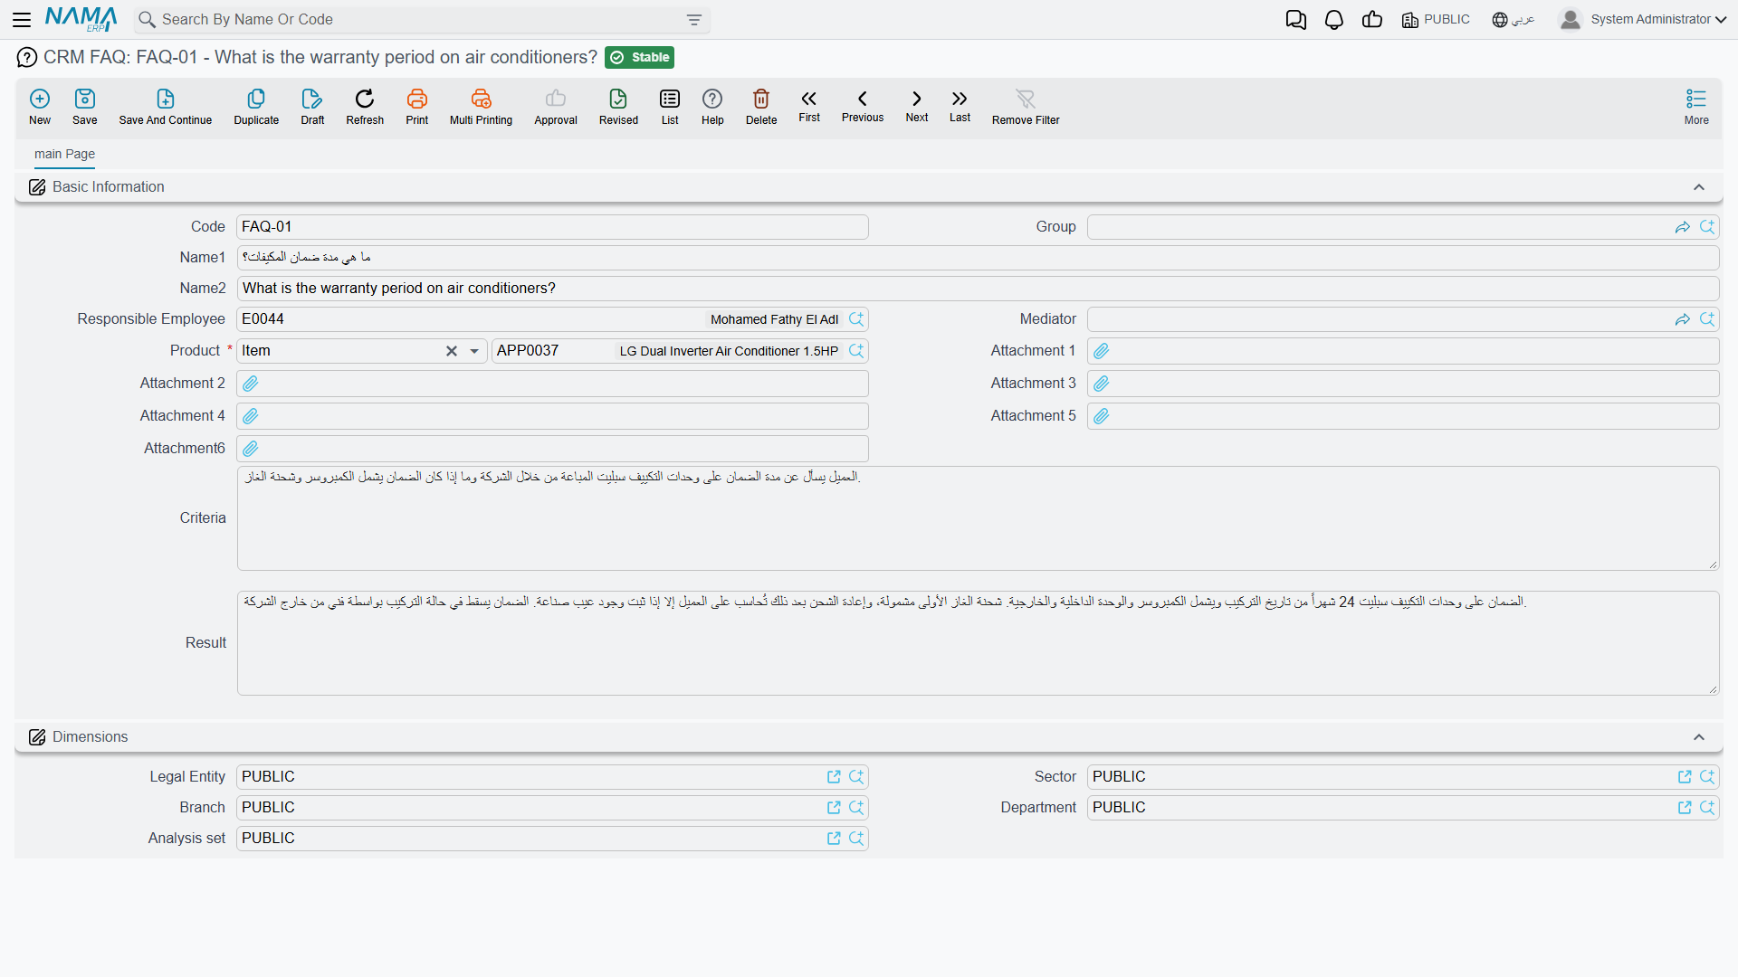
Task: Search the Group lookup
Action: pos(1707,227)
